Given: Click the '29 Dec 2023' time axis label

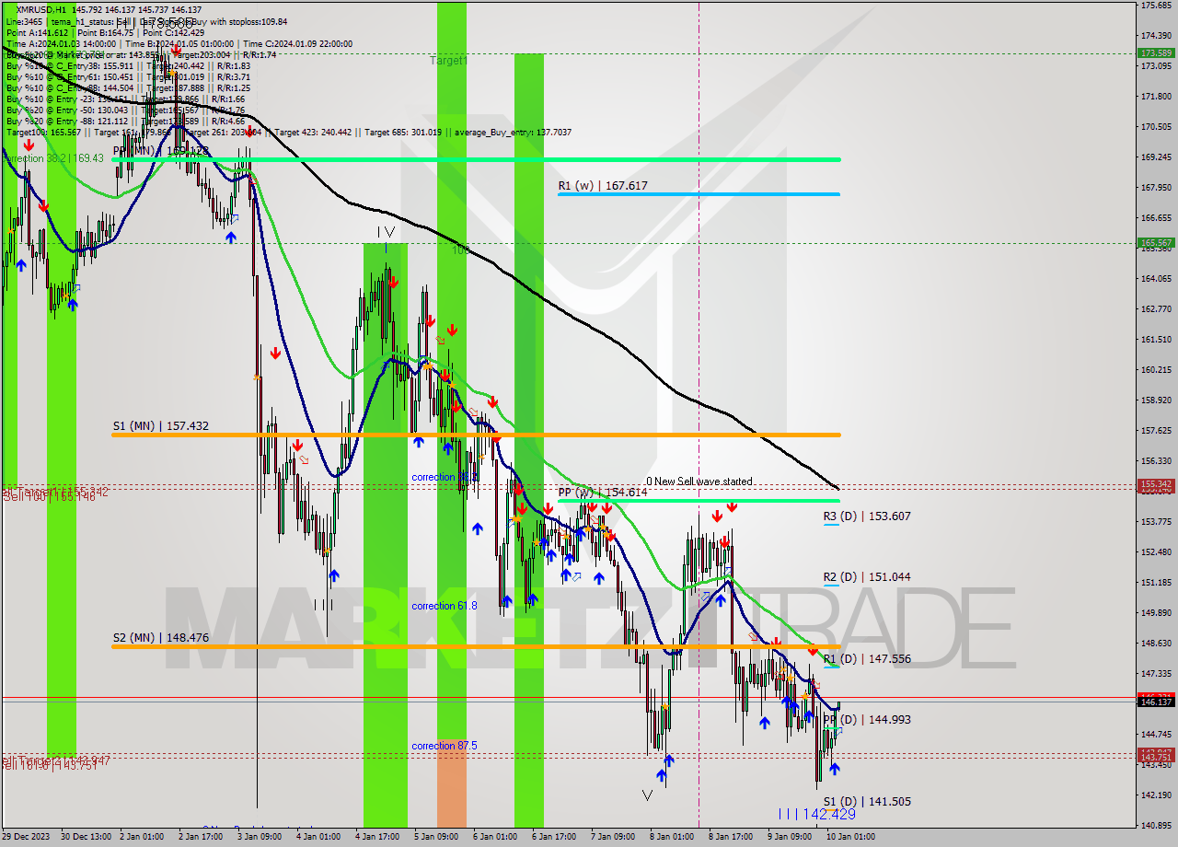Looking at the screenshot, I should [28, 837].
